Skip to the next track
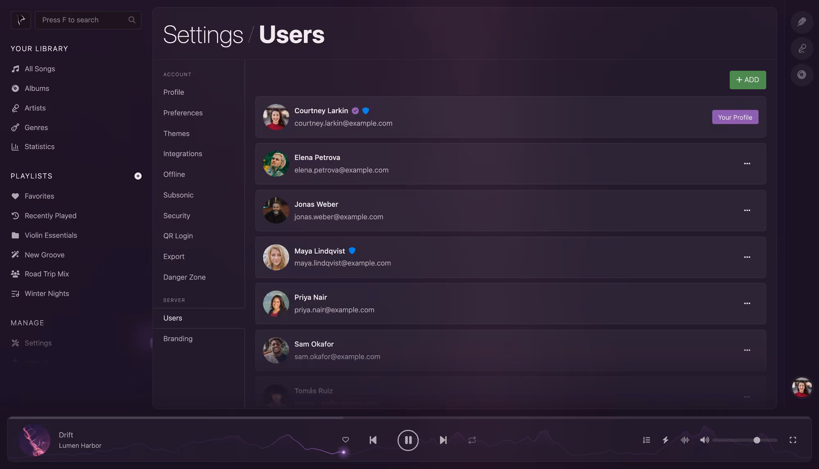The width and height of the screenshot is (819, 469). click(443, 440)
